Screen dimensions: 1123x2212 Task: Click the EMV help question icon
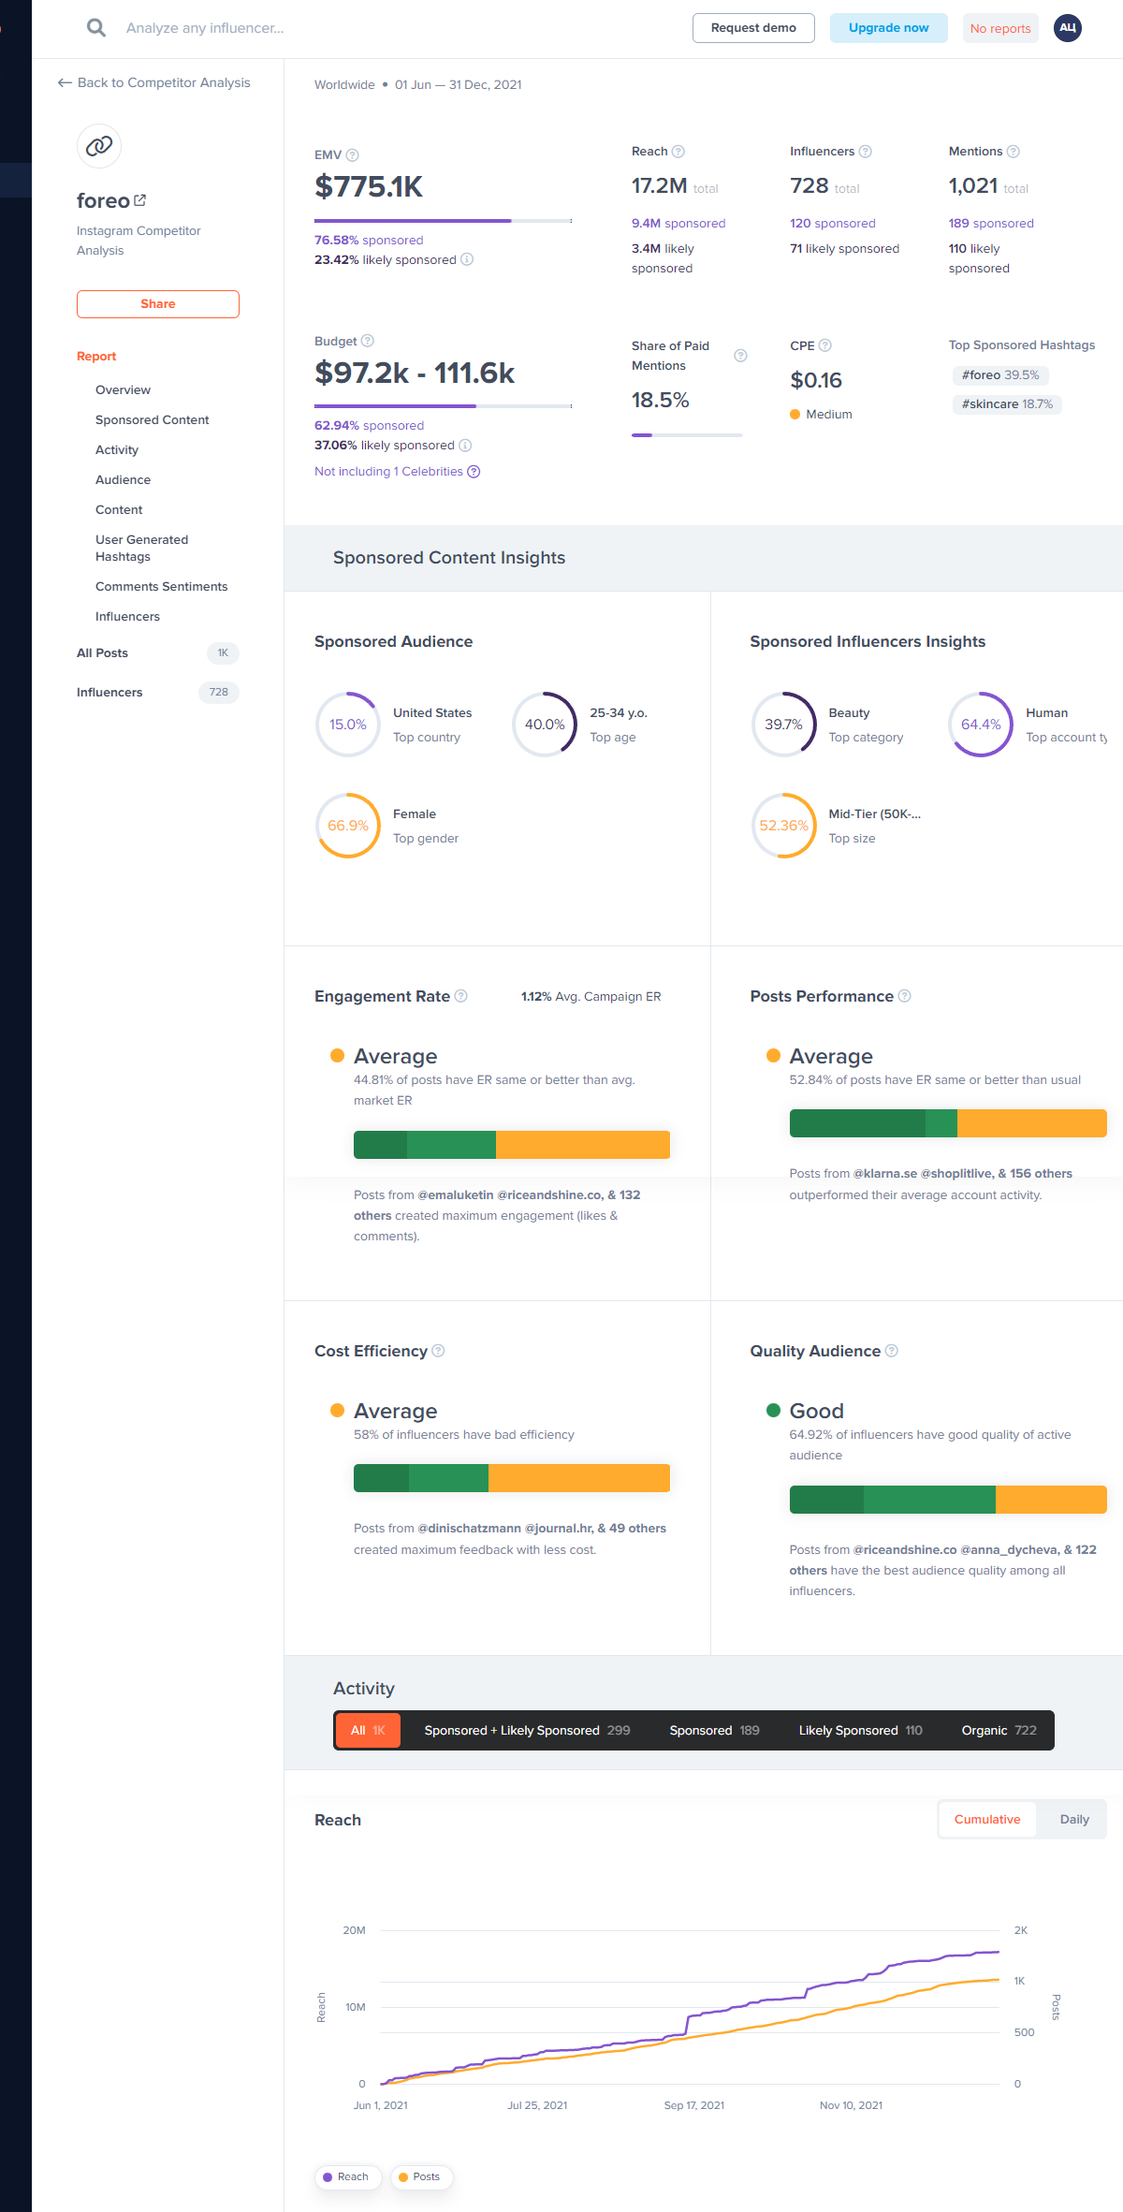click(x=352, y=155)
